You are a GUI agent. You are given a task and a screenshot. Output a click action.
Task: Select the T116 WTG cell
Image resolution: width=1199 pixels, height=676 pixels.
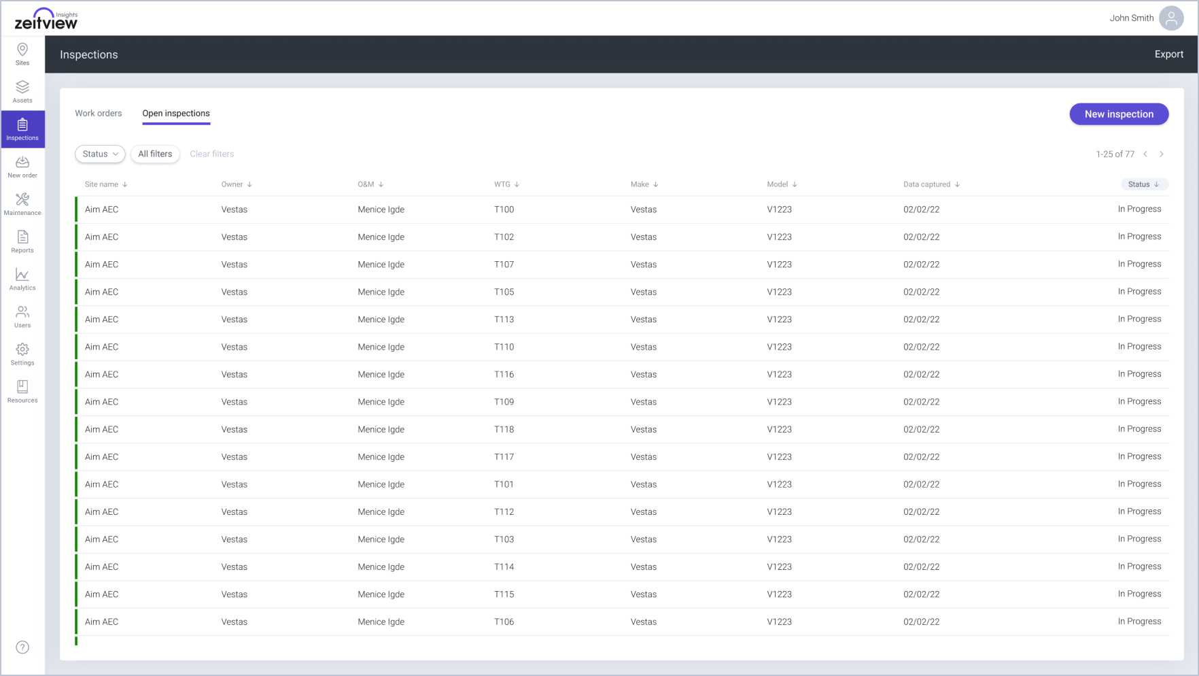coord(504,375)
